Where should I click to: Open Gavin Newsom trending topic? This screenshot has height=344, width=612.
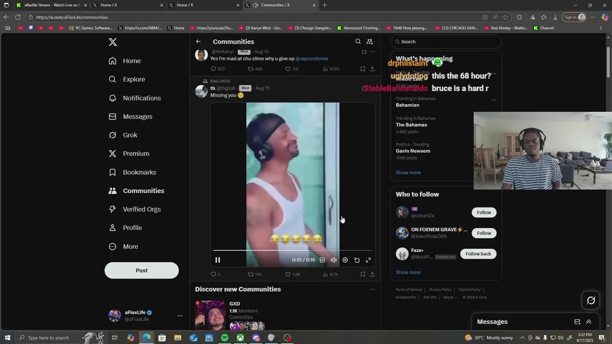pos(413,151)
